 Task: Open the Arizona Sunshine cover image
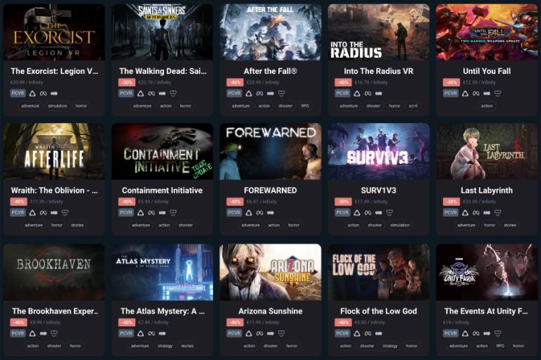click(x=270, y=272)
